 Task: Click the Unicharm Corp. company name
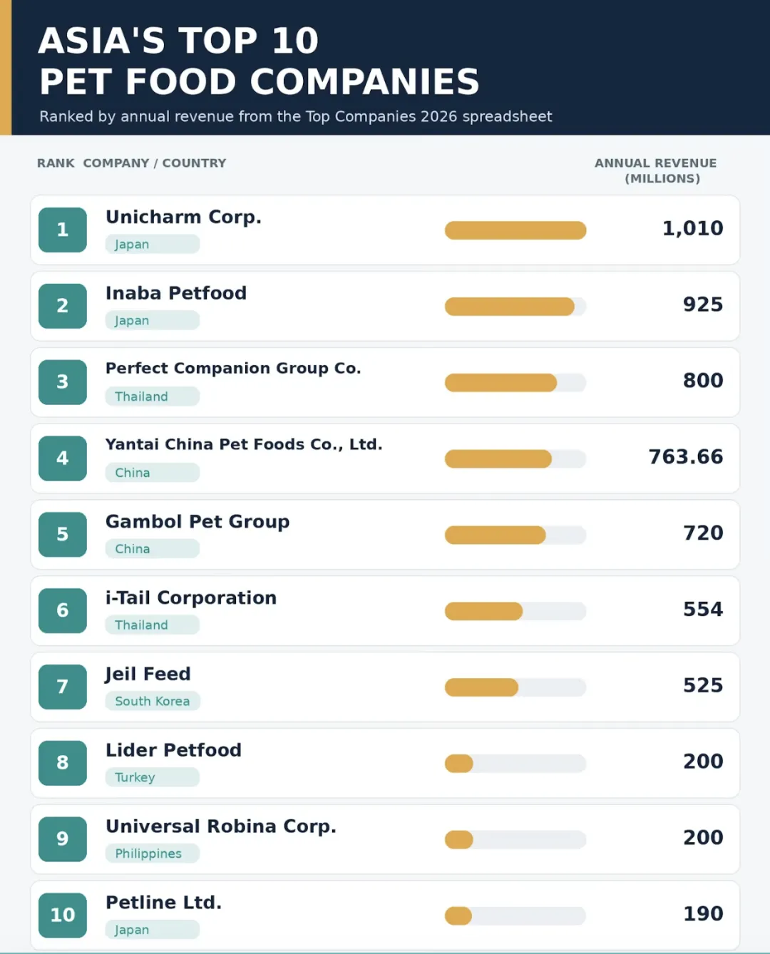(x=183, y=217)
